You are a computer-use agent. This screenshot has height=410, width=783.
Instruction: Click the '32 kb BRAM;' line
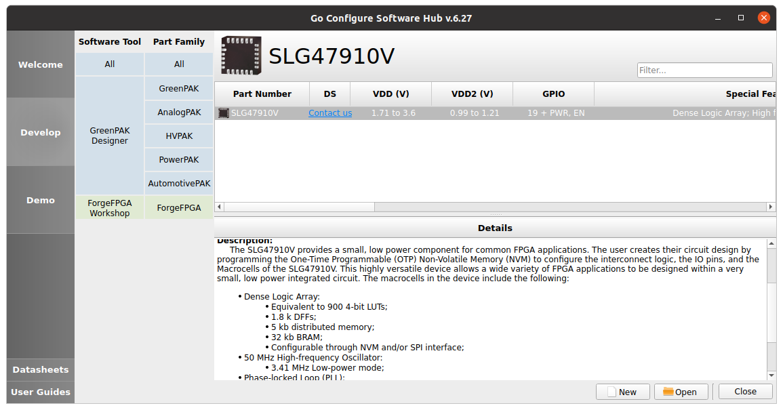click(297, 337)
